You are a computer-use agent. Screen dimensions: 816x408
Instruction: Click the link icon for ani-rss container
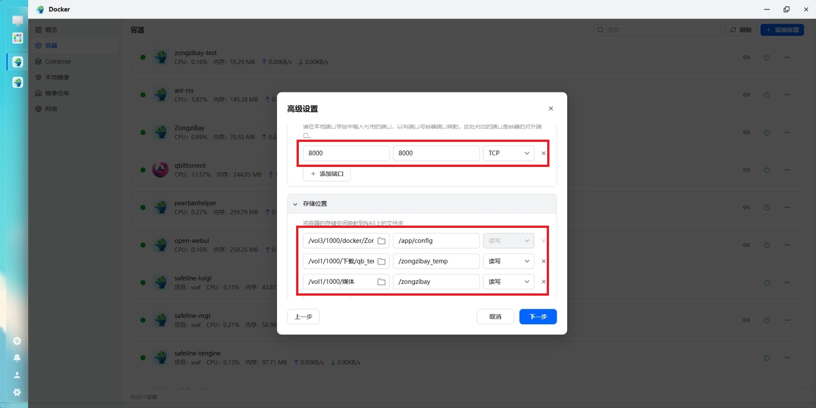746,95
